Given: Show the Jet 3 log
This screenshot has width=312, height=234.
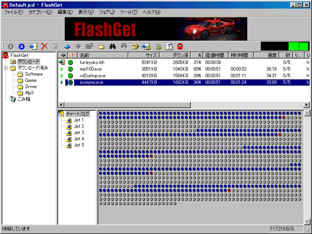Looking at the screenshot, I should click(x=79, y=133).
